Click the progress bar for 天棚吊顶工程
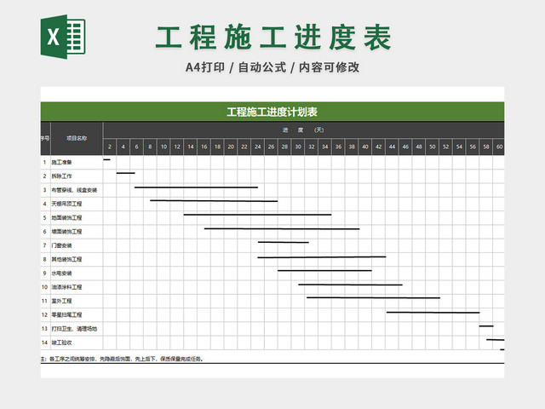This screenshot has height=409, width=545. point(214,201)
